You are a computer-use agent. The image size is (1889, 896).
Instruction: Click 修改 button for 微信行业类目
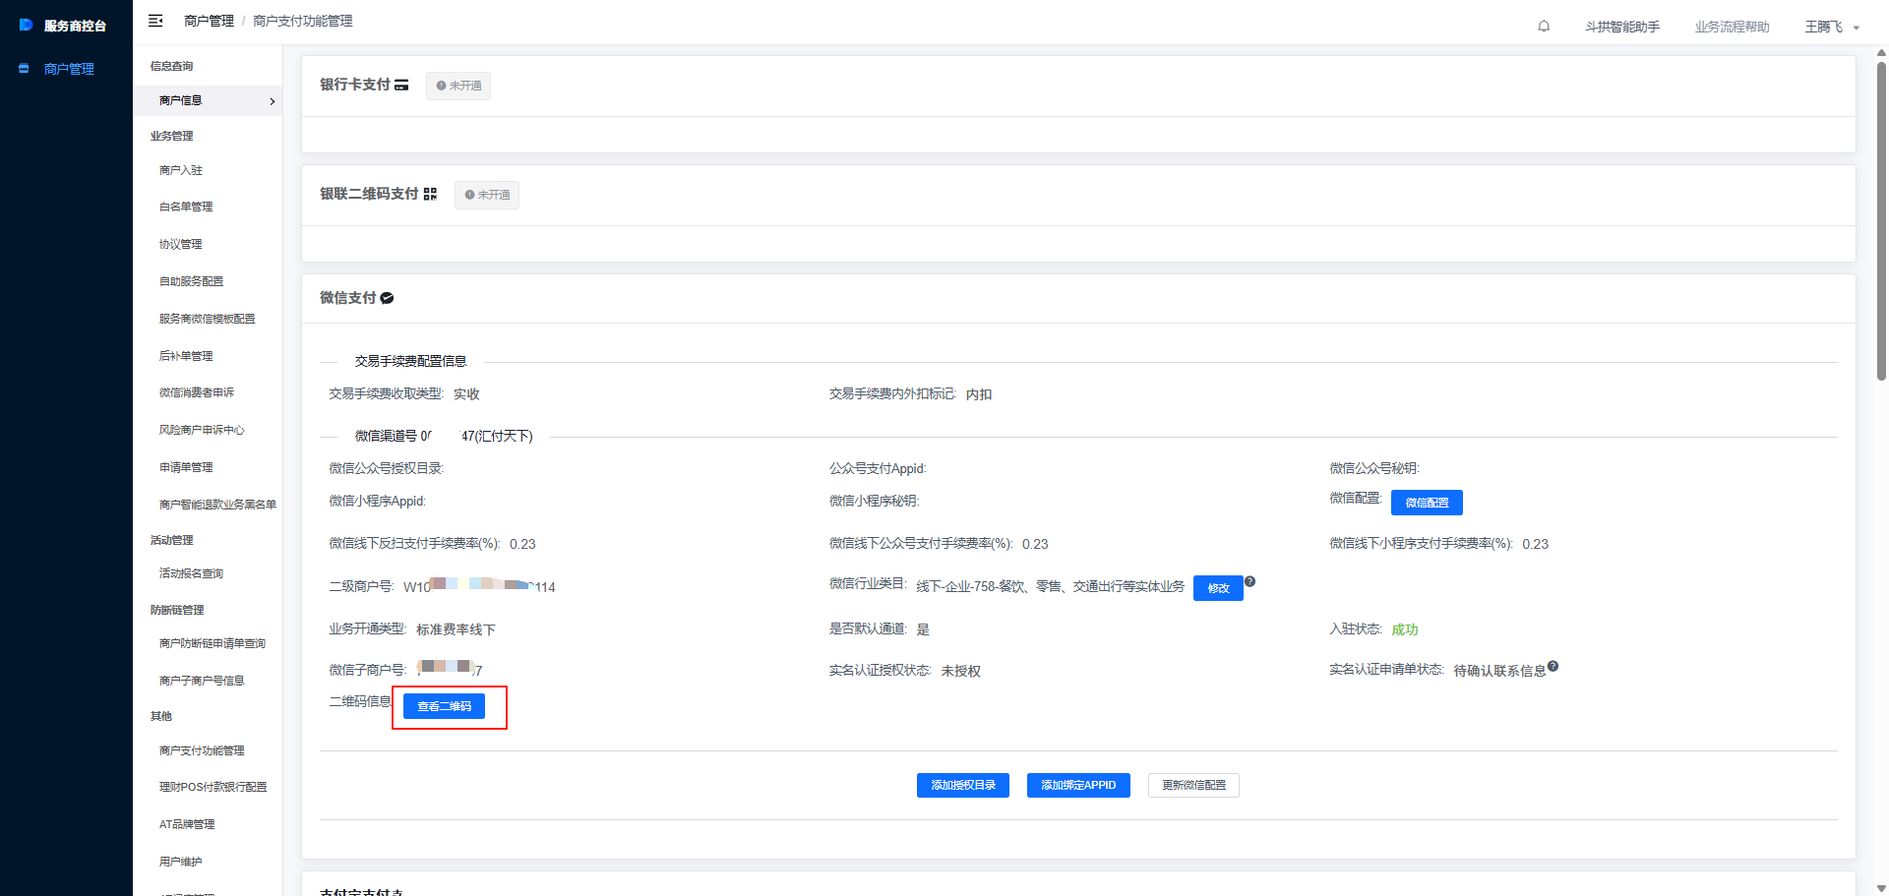tap(1218, 588)
